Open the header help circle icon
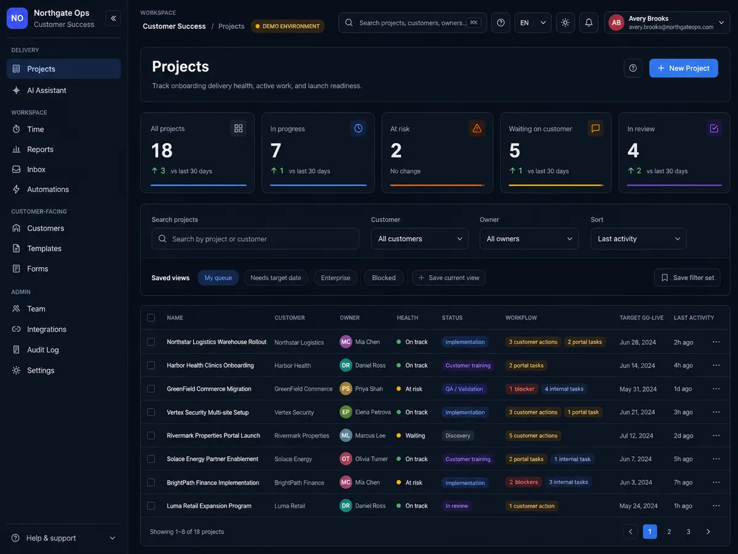Viewport: 738px width, 554px height. pyautogui.click(x=501, y=23)
